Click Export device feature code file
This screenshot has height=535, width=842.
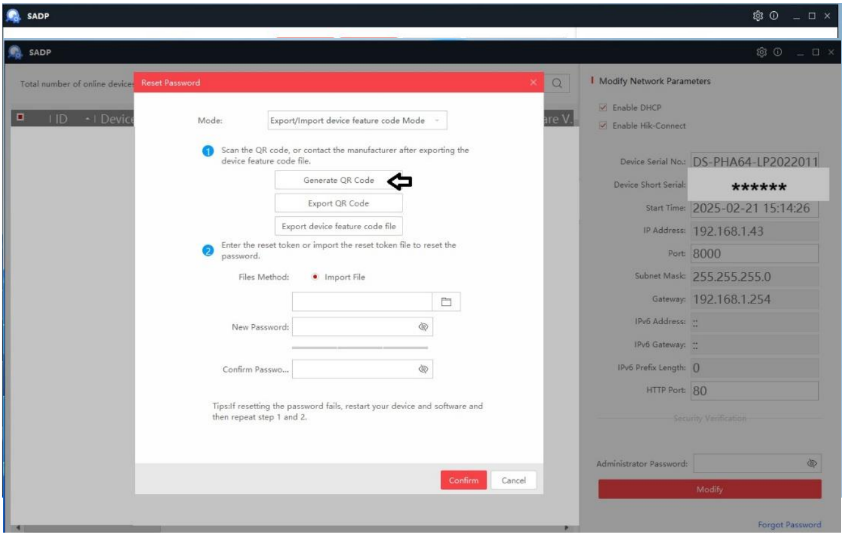coord(338,226)
